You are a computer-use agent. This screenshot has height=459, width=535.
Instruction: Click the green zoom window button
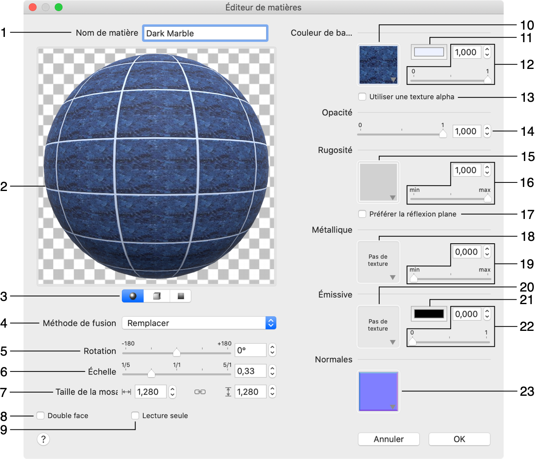[58, 7]
